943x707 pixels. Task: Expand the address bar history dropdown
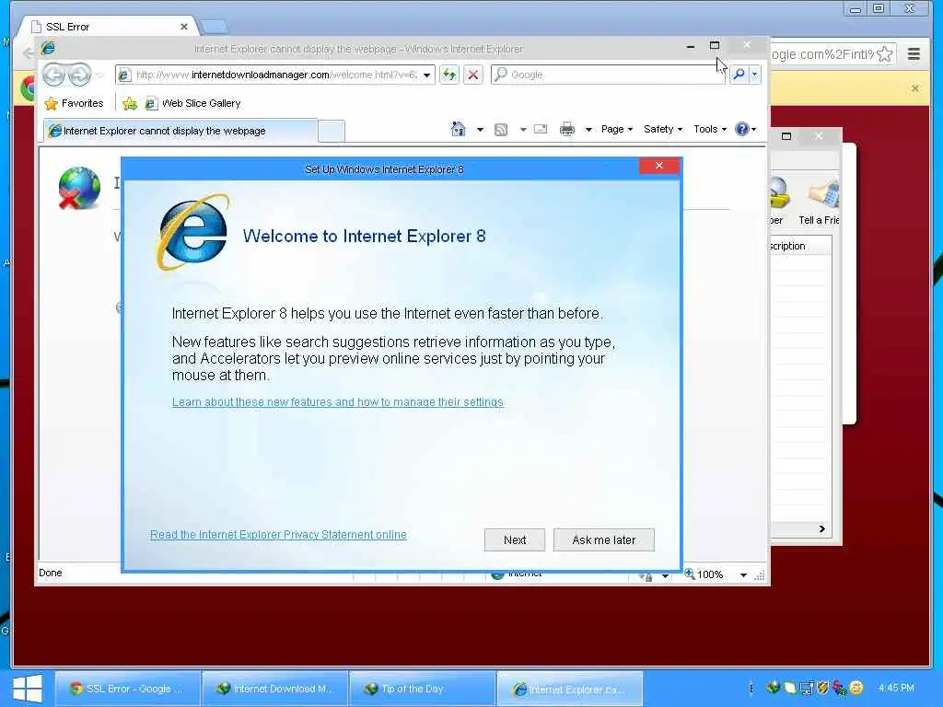(x=426, y=75)
